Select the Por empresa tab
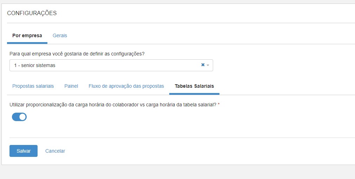This screenshot has width=355, height=179. tap(27, 35)
